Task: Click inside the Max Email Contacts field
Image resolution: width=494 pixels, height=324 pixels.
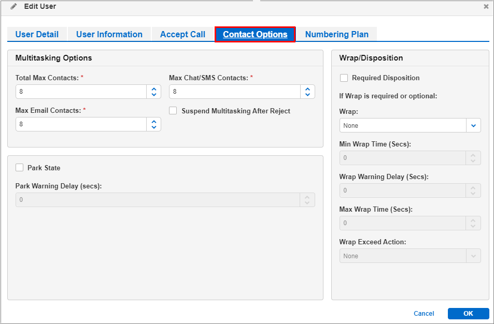Action: click(78, 124)
